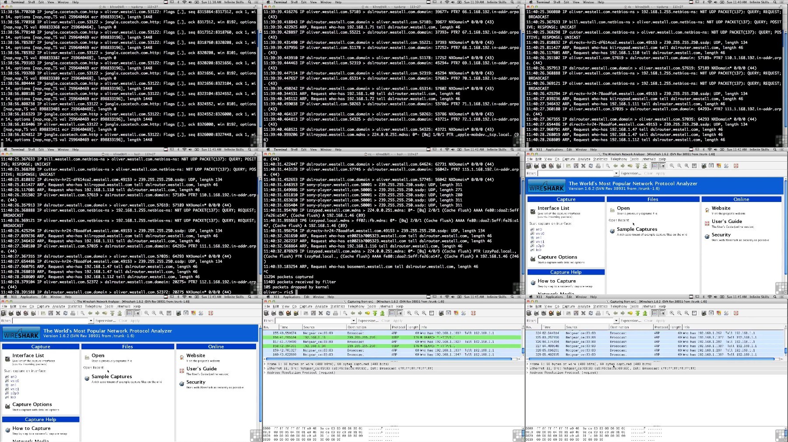This screenshot has height=442, width=788.
Task: Open the Shell menu in the 11:38 AM Terminal menu bar
Action: click(x=32, y=2)
